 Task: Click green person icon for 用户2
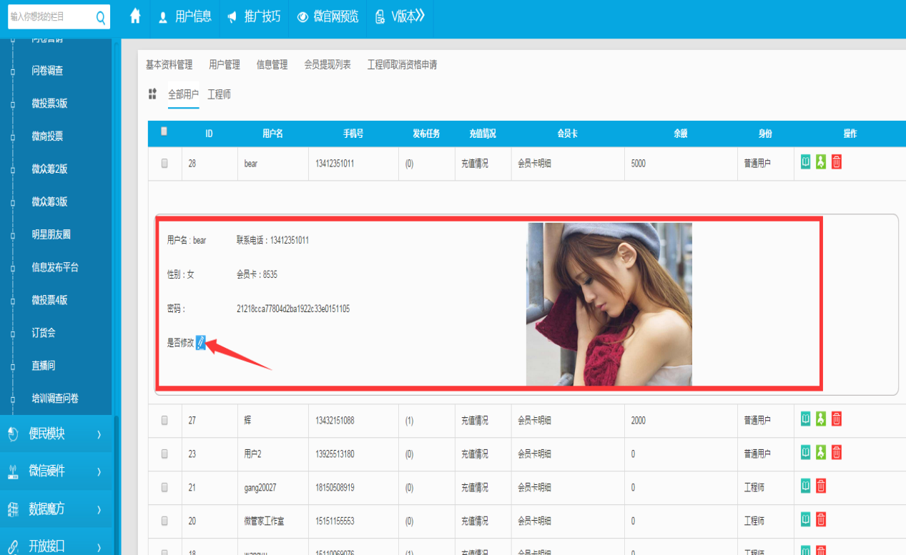[821, 452]
